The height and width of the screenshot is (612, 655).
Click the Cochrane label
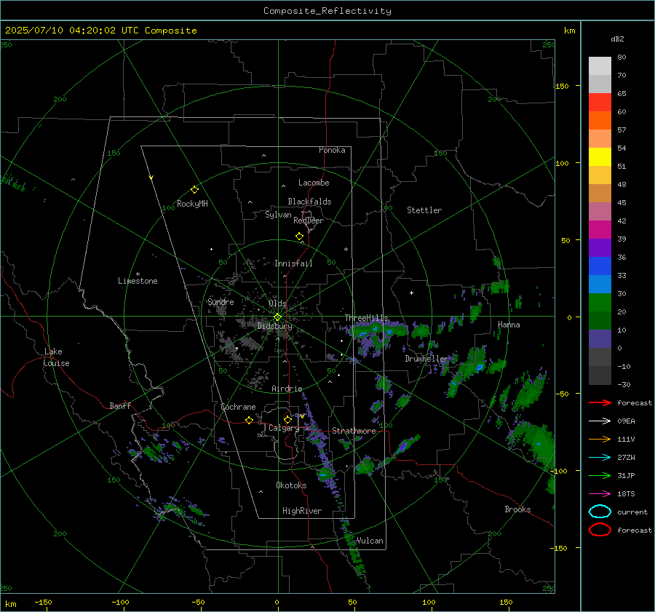[238, 407]
